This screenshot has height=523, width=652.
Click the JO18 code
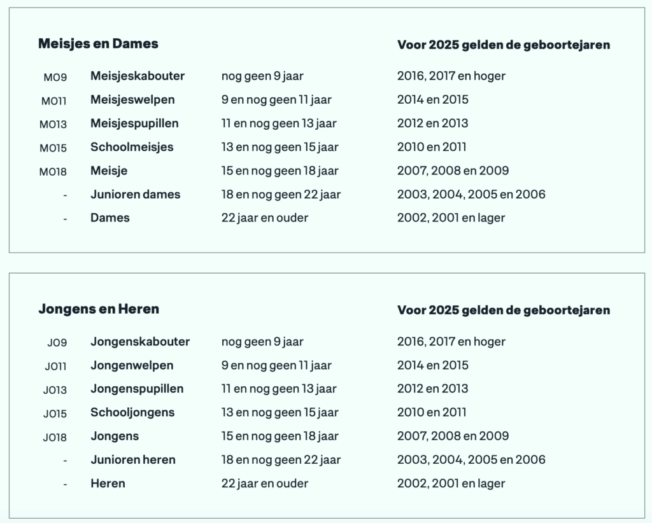55,437
